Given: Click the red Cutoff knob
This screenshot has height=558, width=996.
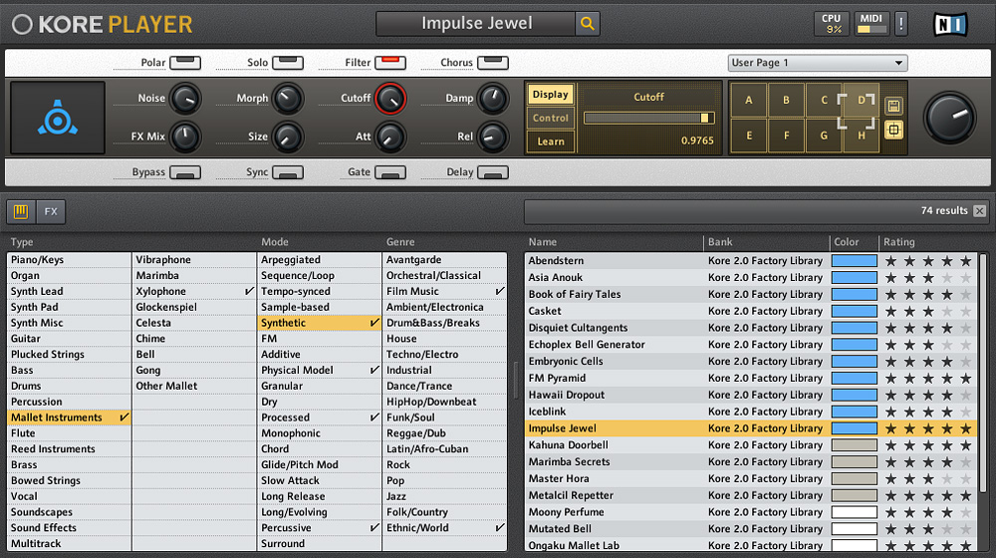Looking at the screenshot, I should point(390,99).
